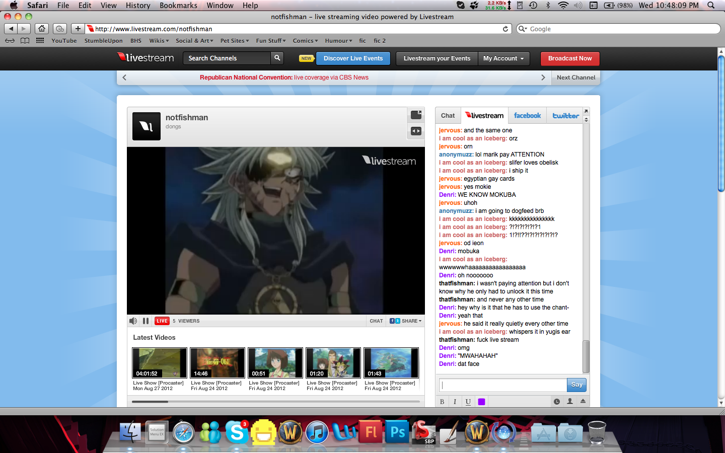Pop out chat window arrow icon

586,111
